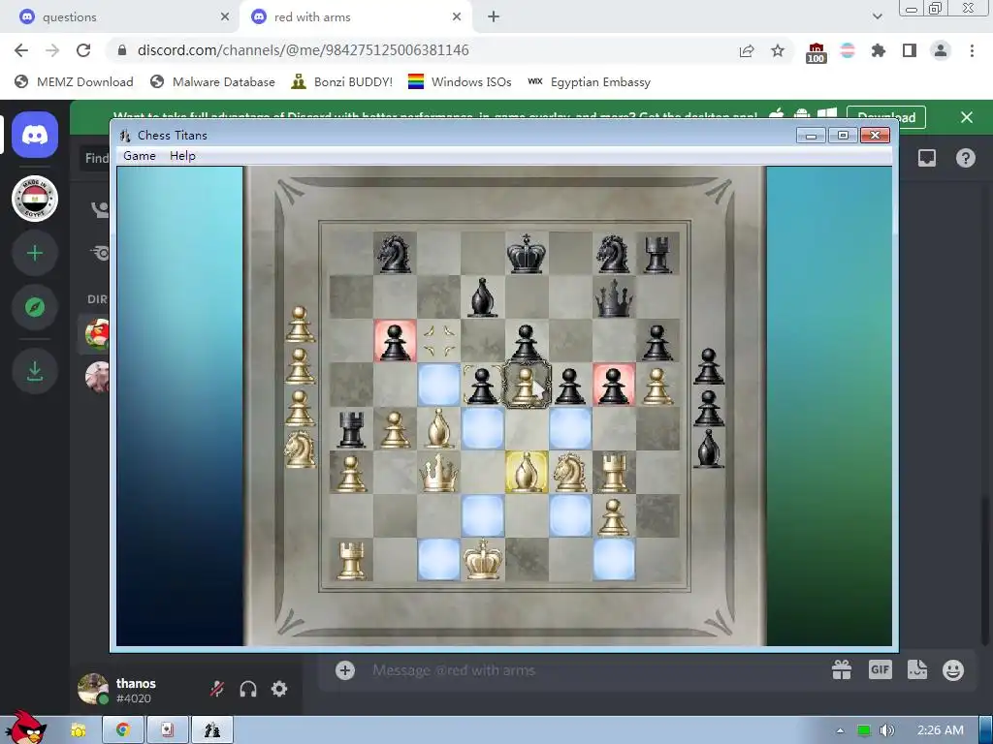
Task: Click the thanos user avatar
Action: pyautogui.click(x=93, y=689)
